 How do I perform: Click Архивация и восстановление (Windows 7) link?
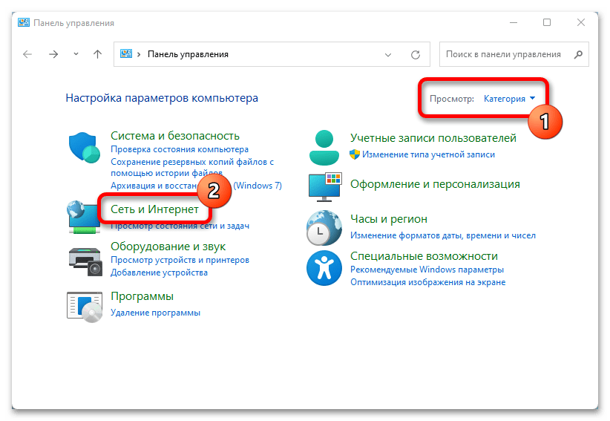click(x=196, y=186)
